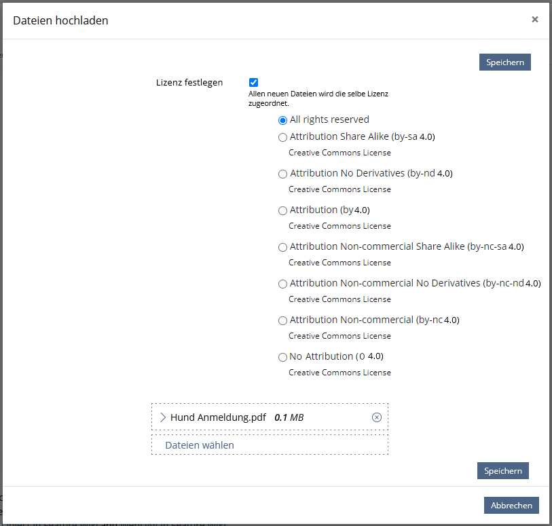Viewport: 552px width, 526px height.
Task: Open Creative Commons License text under No Attribution
Action: [339, 373]
